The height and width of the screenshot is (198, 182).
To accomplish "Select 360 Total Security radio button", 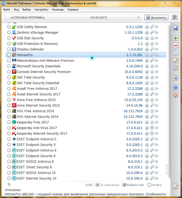I will click(x=9, y=77).
